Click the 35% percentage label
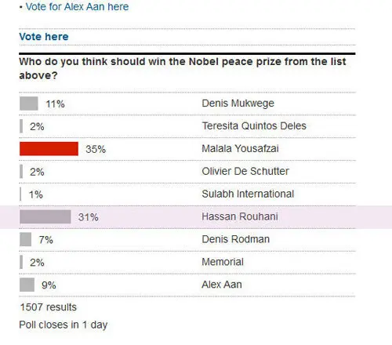The image size is (392, 345). click(x=96, y=150)
